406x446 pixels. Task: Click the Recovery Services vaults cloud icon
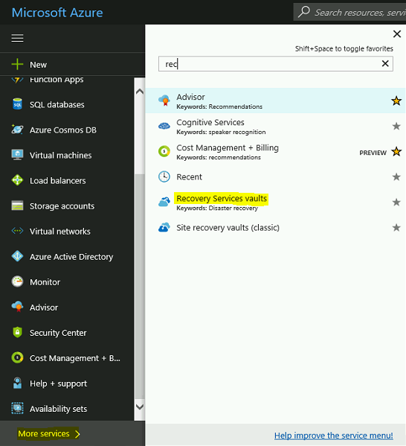click(x=164, y=202)
